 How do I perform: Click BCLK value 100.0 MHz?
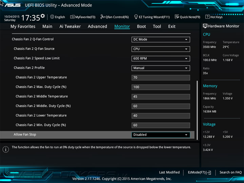(x=210, y=60)
